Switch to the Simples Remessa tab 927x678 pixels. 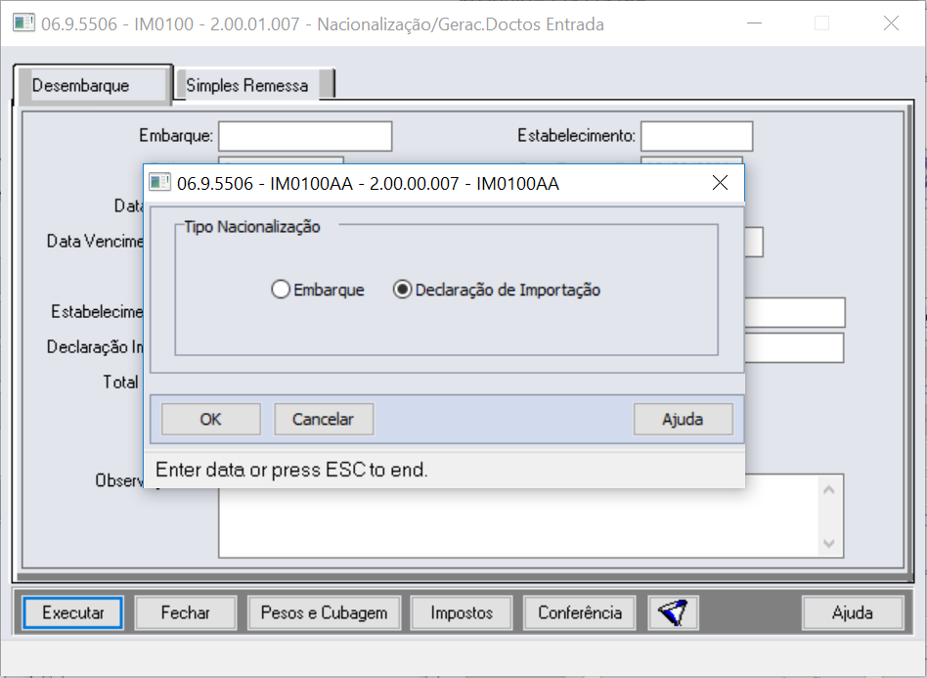point(255,85)
